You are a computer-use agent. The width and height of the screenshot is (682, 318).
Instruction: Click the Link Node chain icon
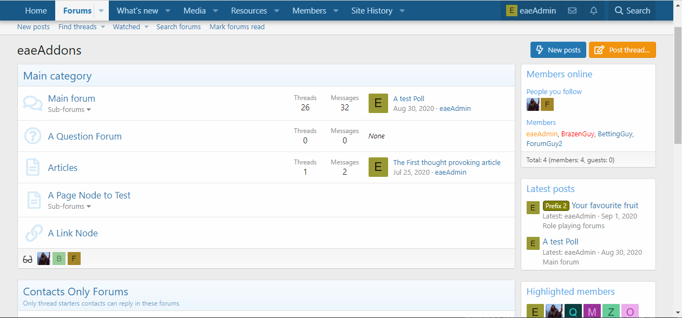pyautogui.click(x=33, y=233)
